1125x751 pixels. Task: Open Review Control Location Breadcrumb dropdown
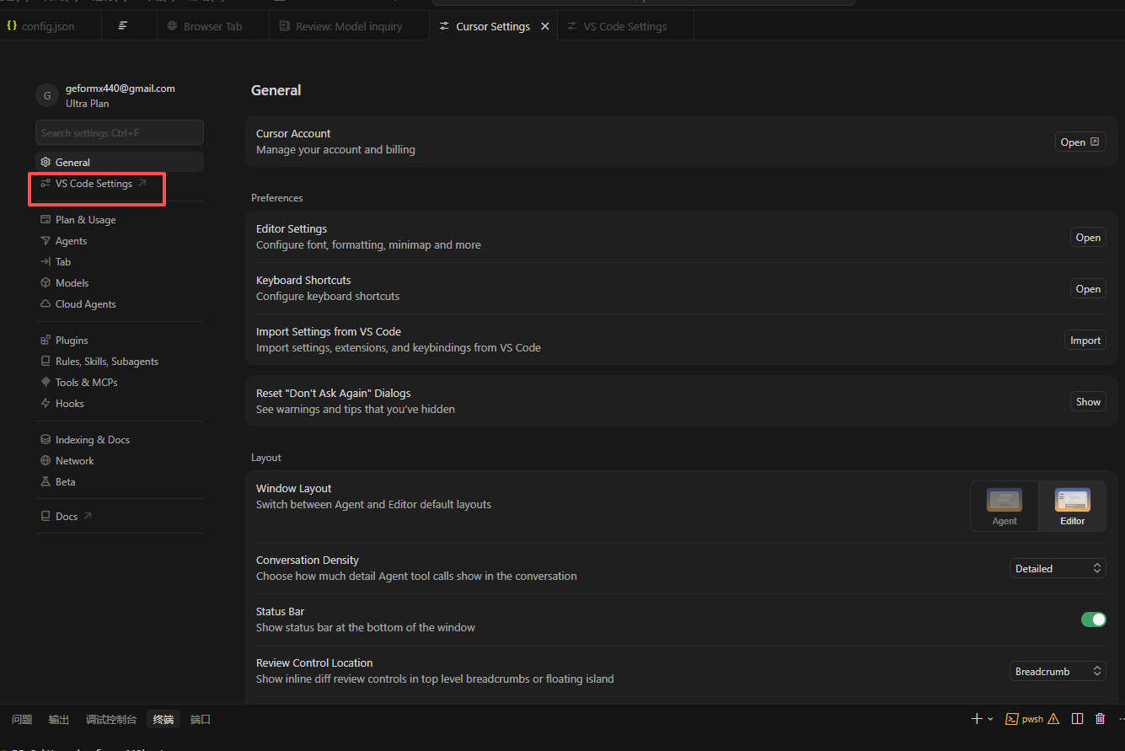click(1058, 672)
